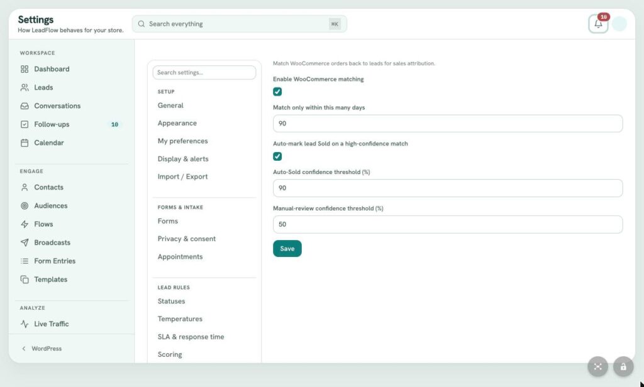Open Display & alerts settings
This screenshot has width=644, height=387.
point(183,159)
